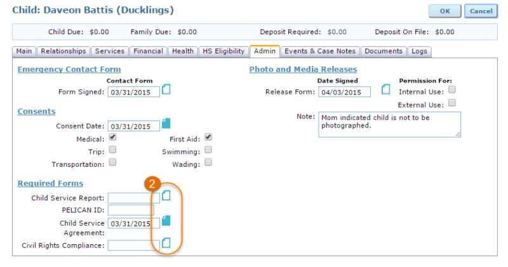Uncheck the First Aid consent checkbox
Image resolution: width=508 pixels, height=267 pixels.
click(208, 137)
